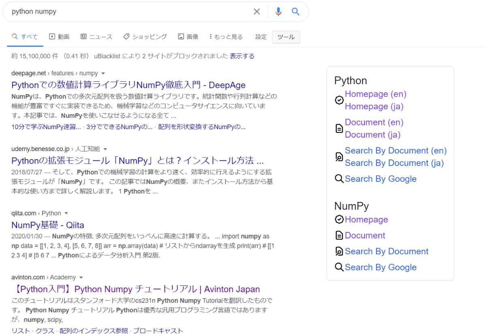
Task: Open the 3分でできるNumPyの sitelink
Action: [119, 127]
